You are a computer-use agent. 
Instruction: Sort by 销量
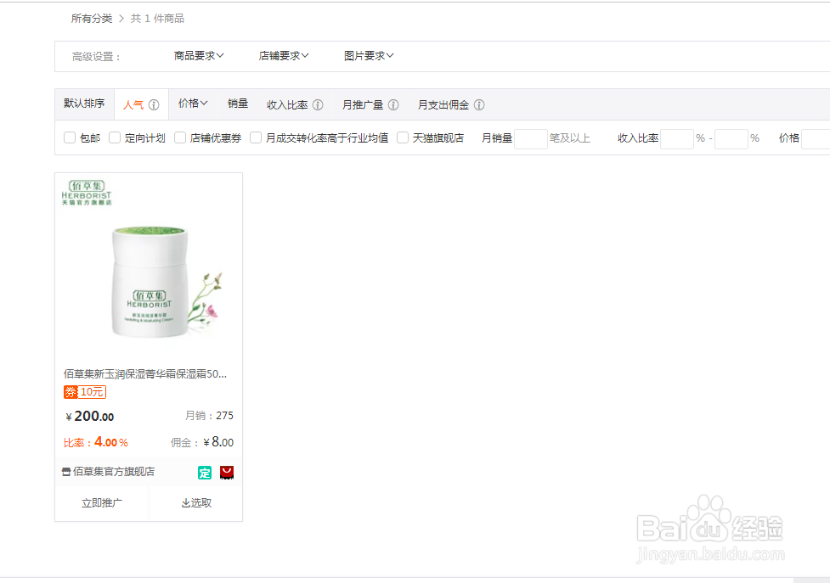point(238,104)
